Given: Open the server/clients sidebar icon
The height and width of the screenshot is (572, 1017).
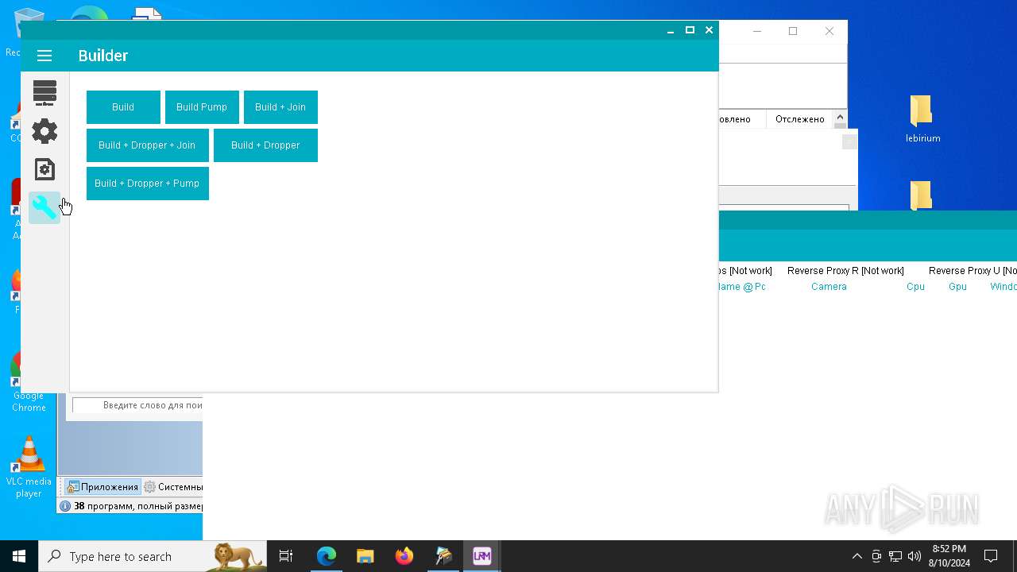Looking at the screenshot, I should tap(44, 93).
